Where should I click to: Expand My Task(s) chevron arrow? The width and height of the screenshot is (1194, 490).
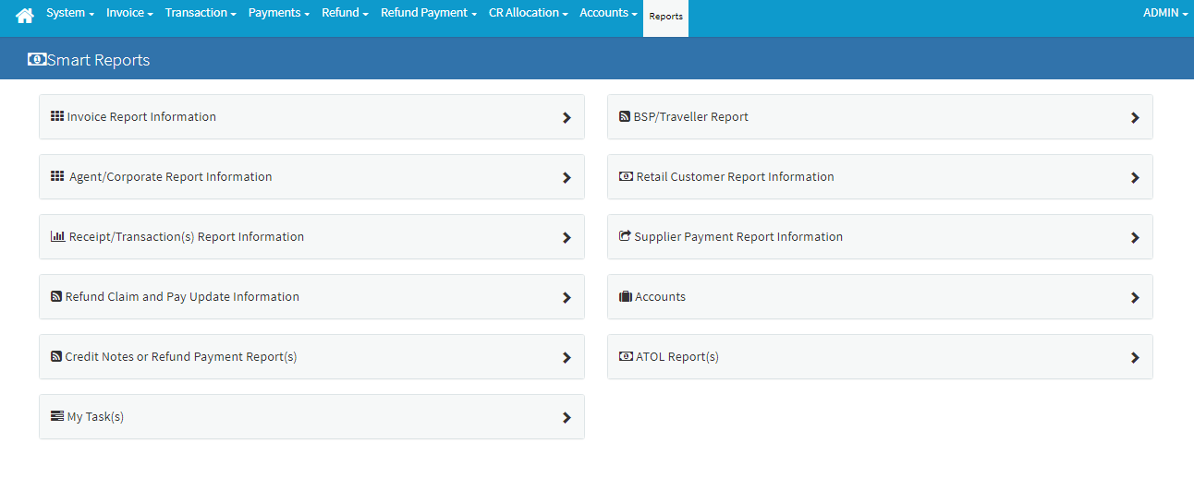567,418
